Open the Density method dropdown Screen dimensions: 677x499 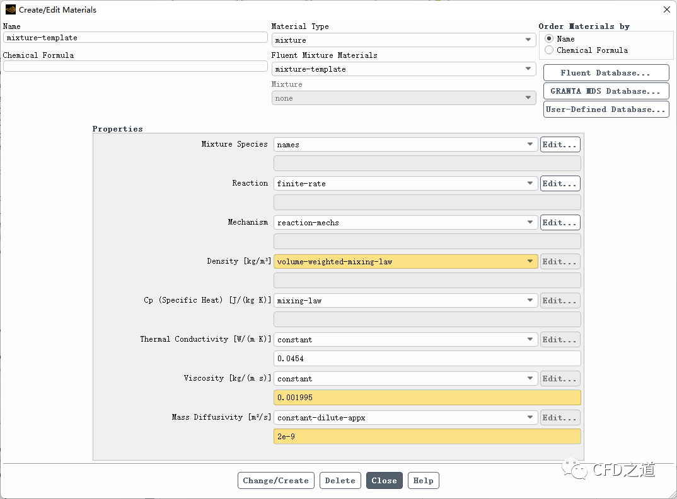405,262
